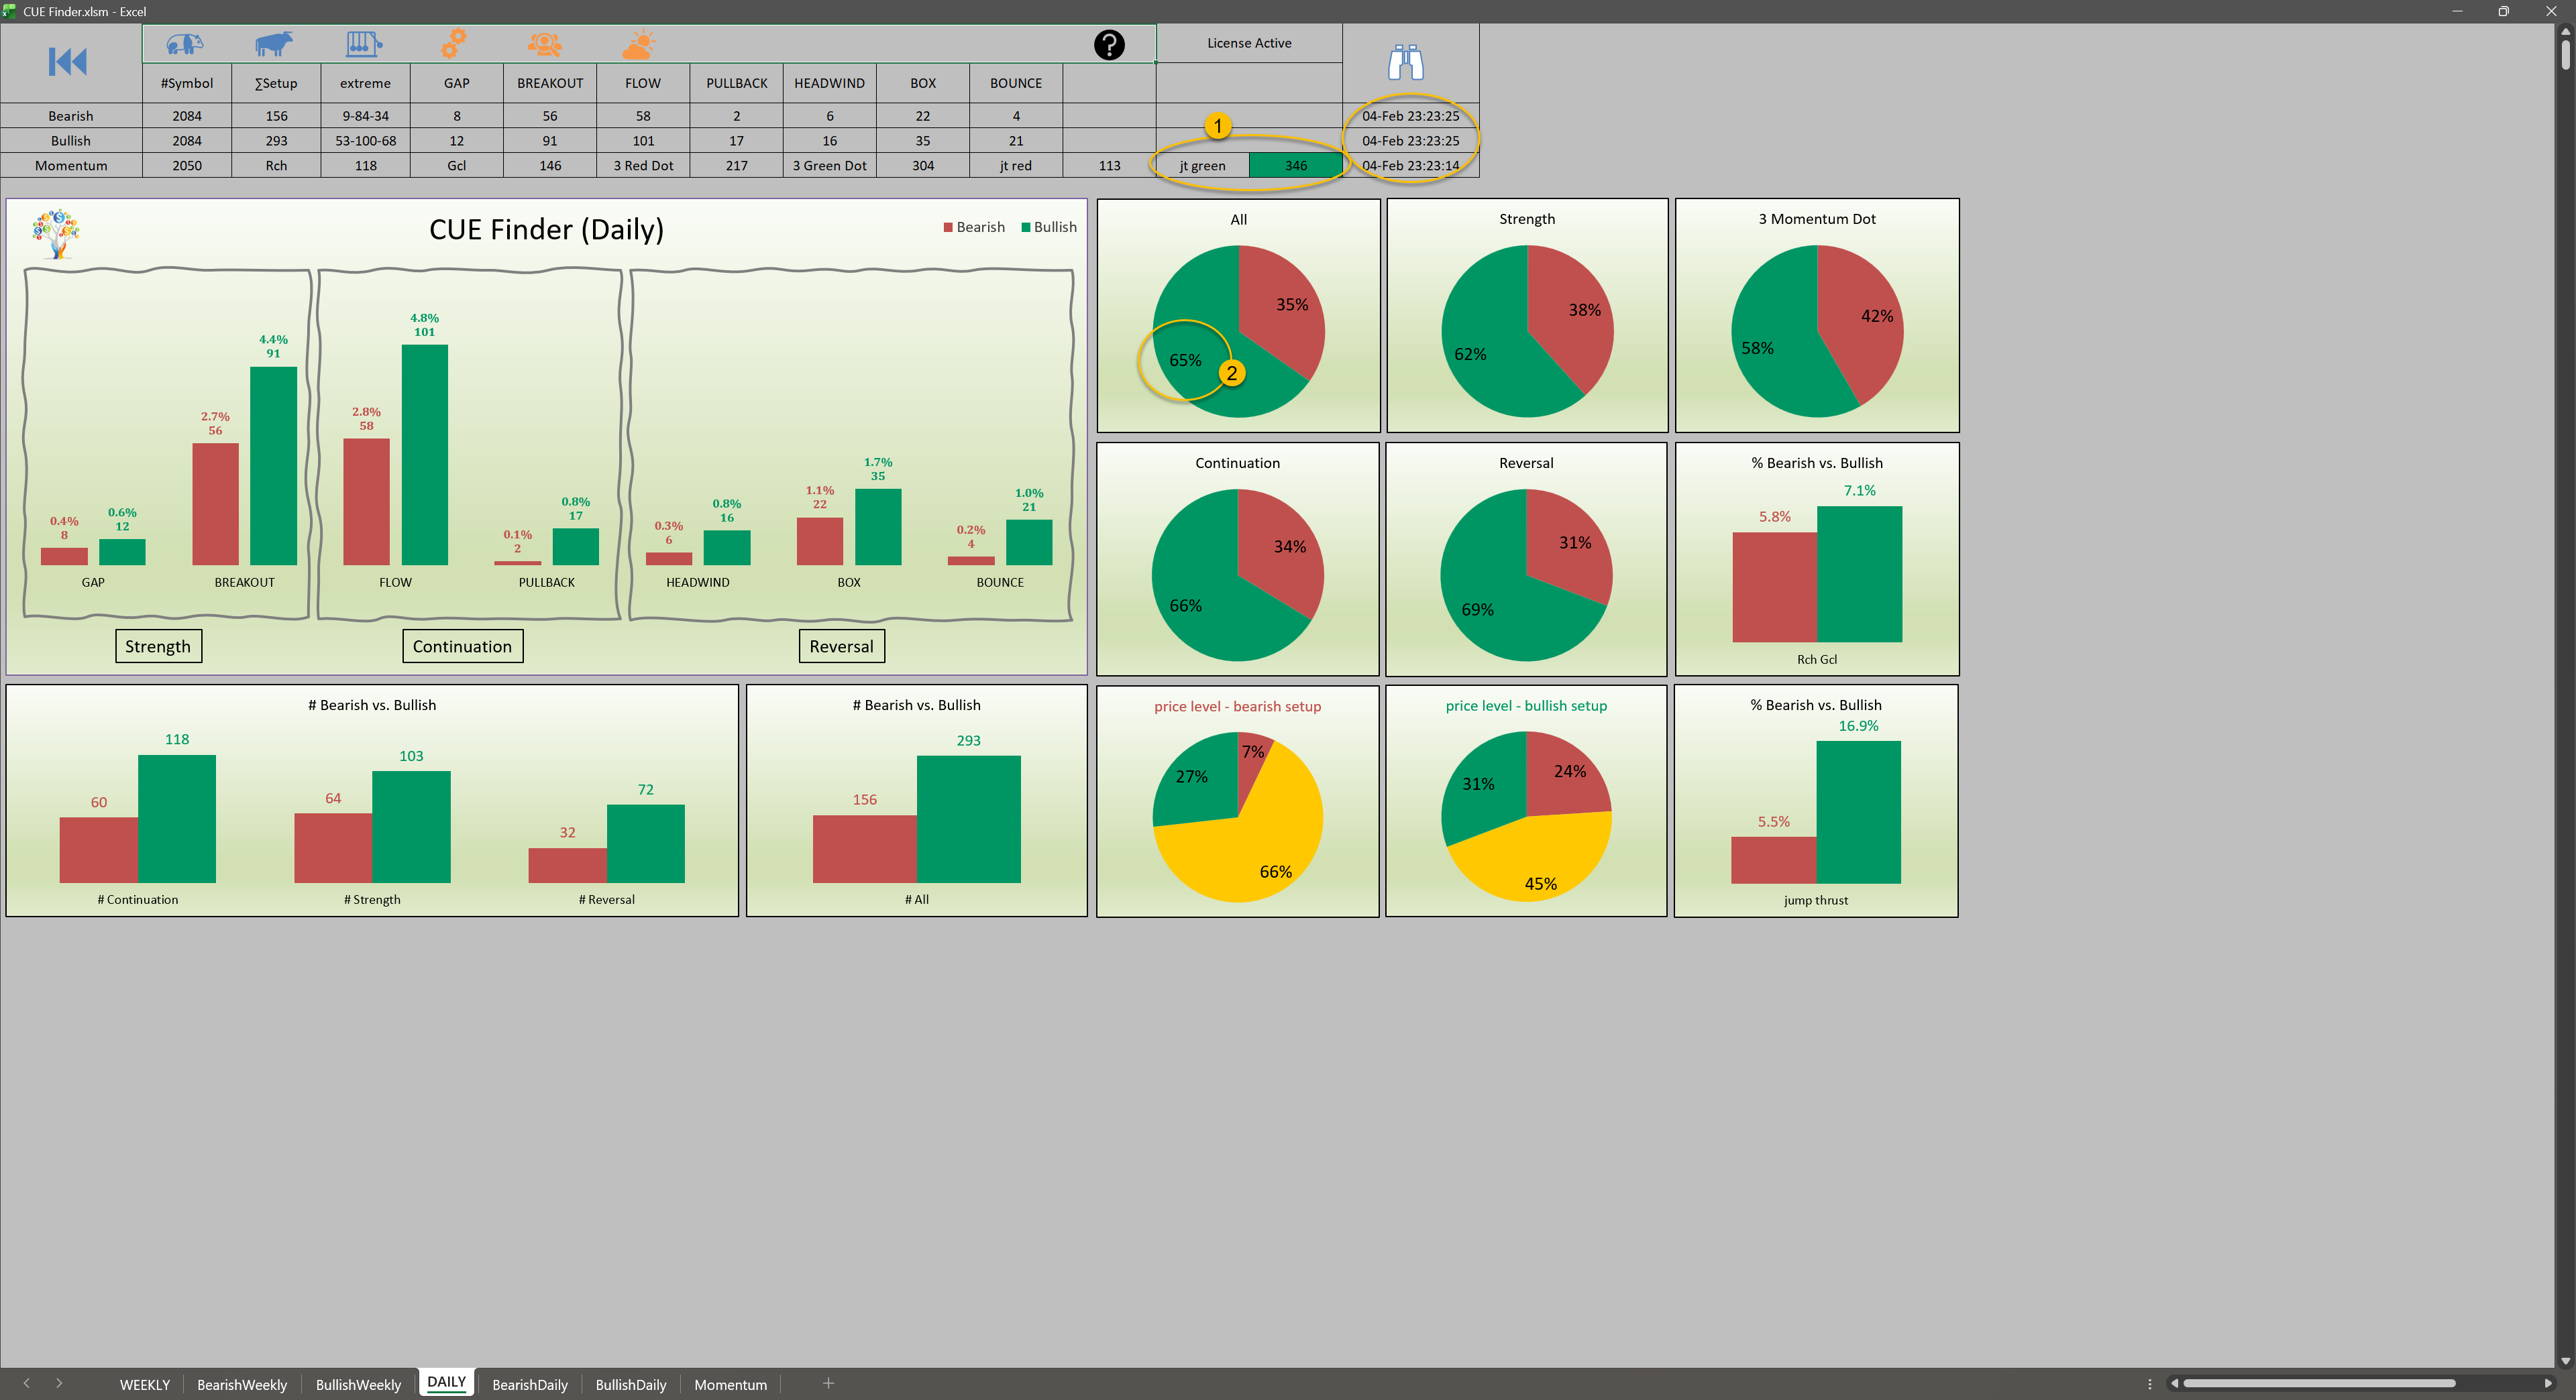Click the Momentum row label cell
Image resolution: width=2576 pixels, height=1400 pixels.
click(71, 166)
